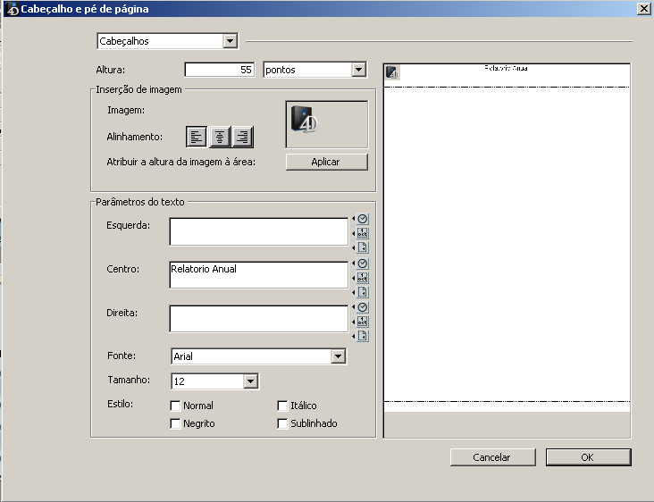The image size is (654, 502).
Task: Insert date into the Direita field
Action: click(x=363, y=322)
